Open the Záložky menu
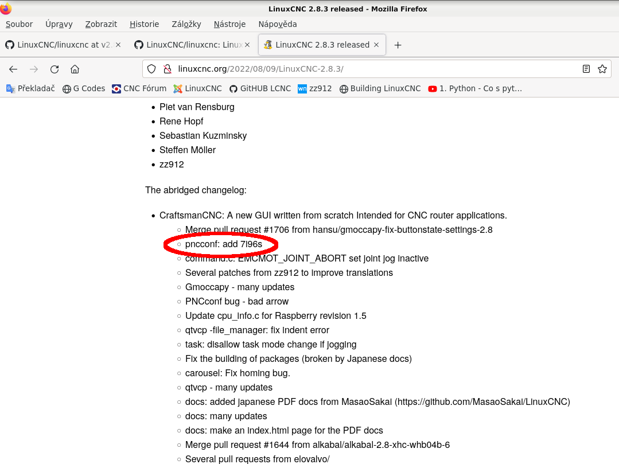Viewport: 619px width, 464px height. pos(186,24)
